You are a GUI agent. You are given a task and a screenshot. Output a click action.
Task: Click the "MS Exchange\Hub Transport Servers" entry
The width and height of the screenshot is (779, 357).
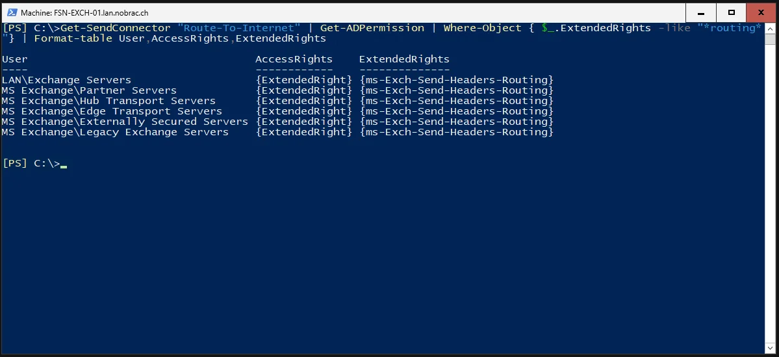pyautogui.click(x=109, y=101)
